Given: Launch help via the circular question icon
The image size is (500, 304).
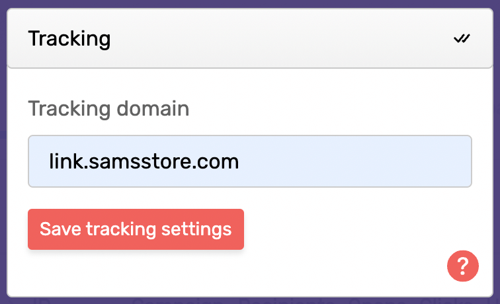Looking at the screenshot, I should 463,266.
